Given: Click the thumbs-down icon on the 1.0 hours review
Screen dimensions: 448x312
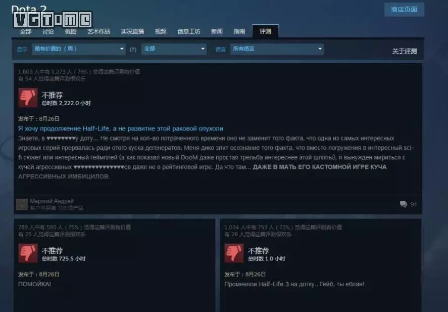Looking at the screenshot, I should pyautogui.click(x=234, y=253).
